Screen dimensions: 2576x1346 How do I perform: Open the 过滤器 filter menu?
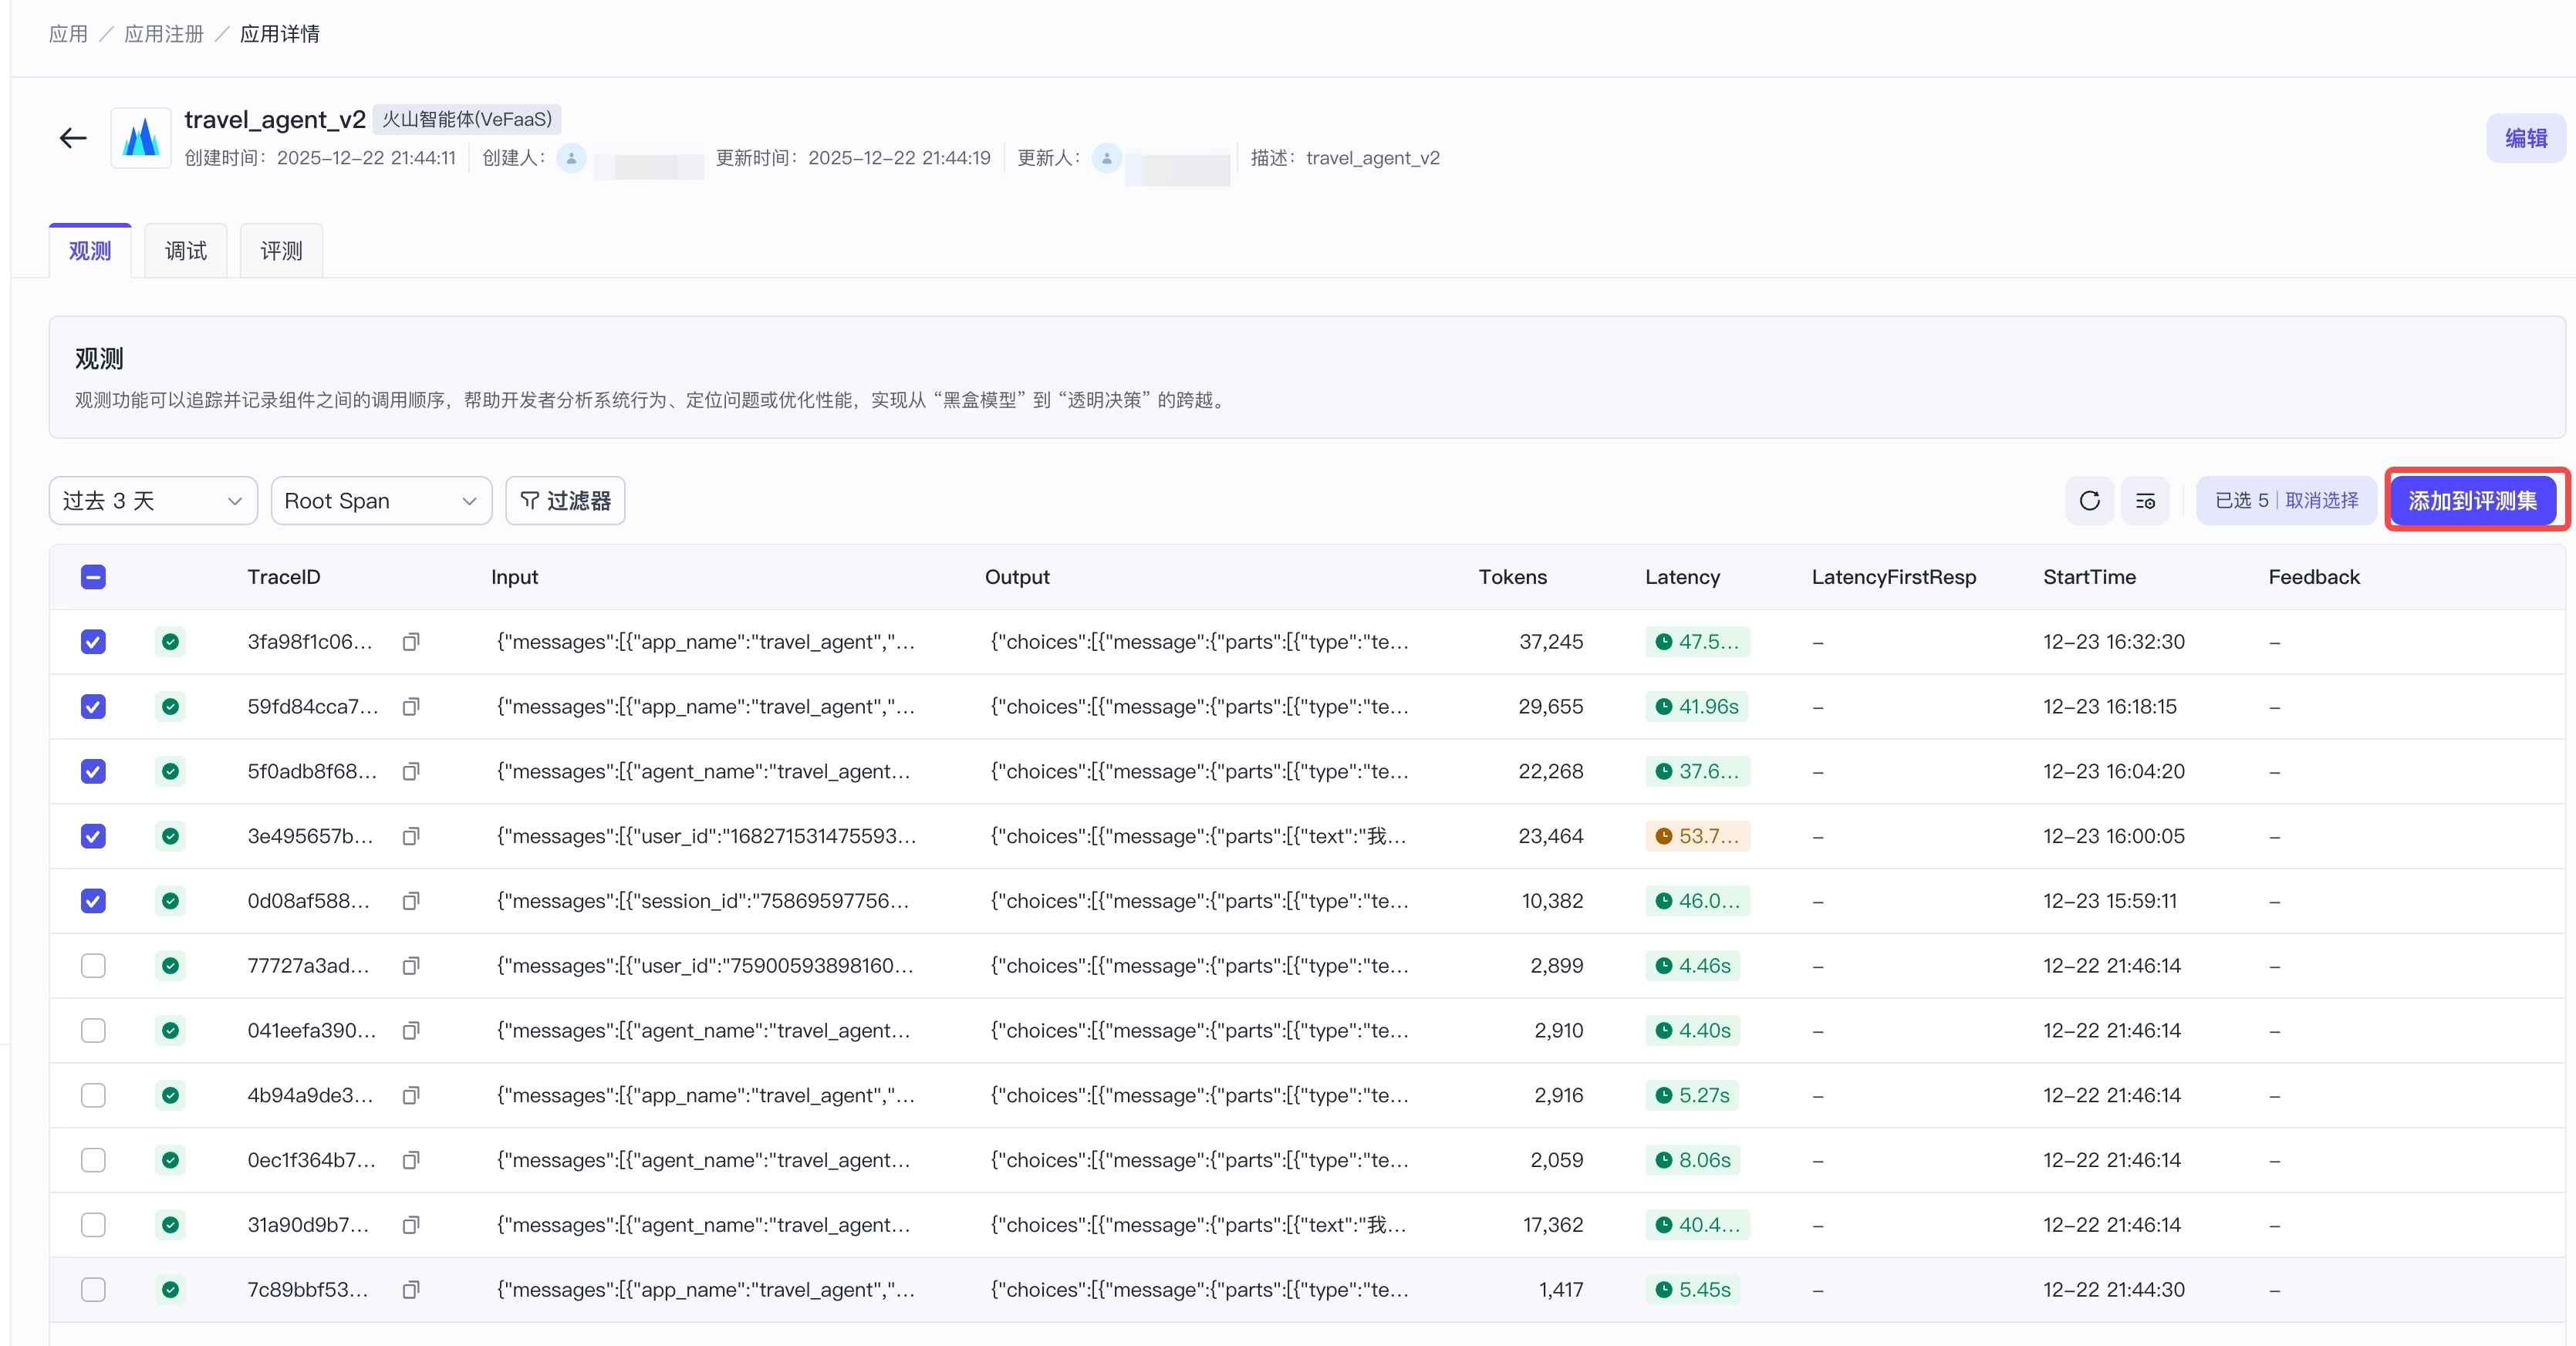(565, 501)
